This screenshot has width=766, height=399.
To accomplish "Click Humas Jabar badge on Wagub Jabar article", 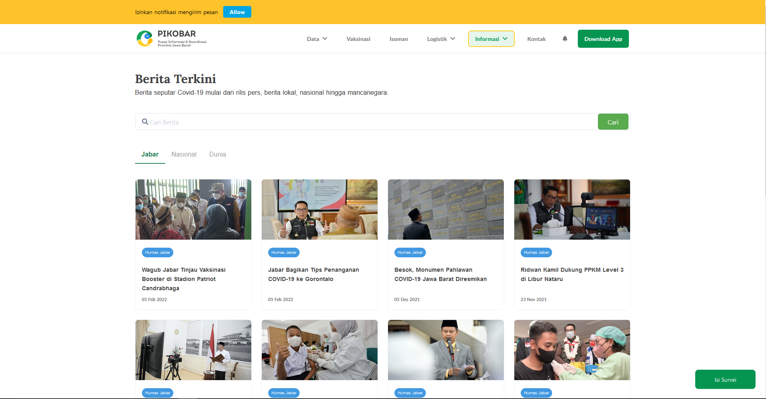I will [x=158, y=252].
